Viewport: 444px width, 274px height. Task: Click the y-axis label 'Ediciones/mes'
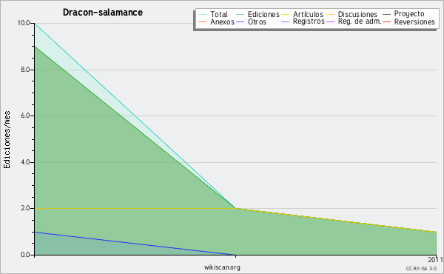click(x=7, y=140)
